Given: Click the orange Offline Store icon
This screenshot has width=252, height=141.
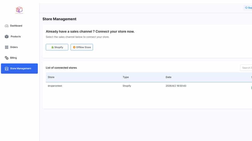Looking at the screenshot, I should tap(74, 47).
